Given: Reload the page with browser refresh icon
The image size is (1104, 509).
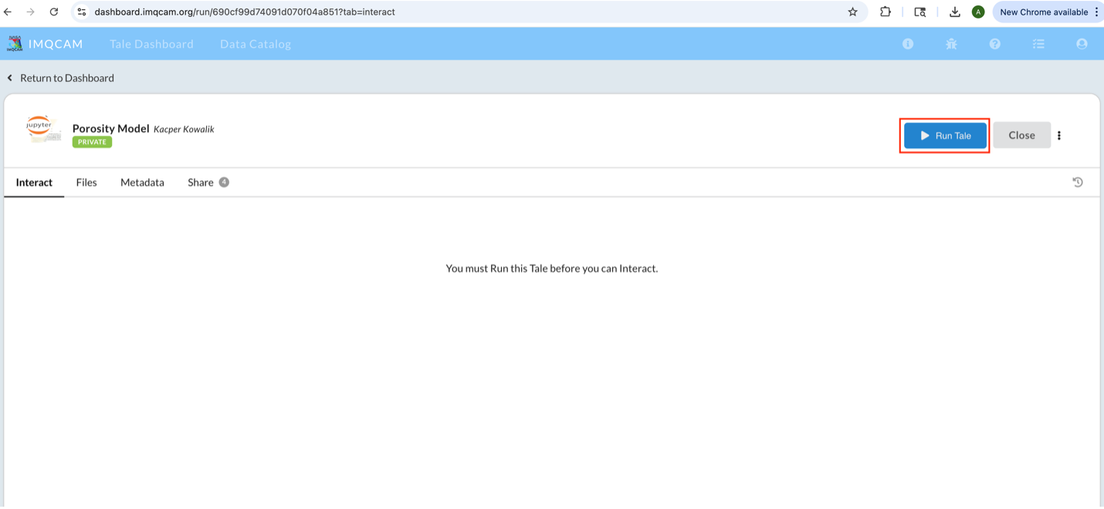Looking at the screenshot, I should click(54, 12).
